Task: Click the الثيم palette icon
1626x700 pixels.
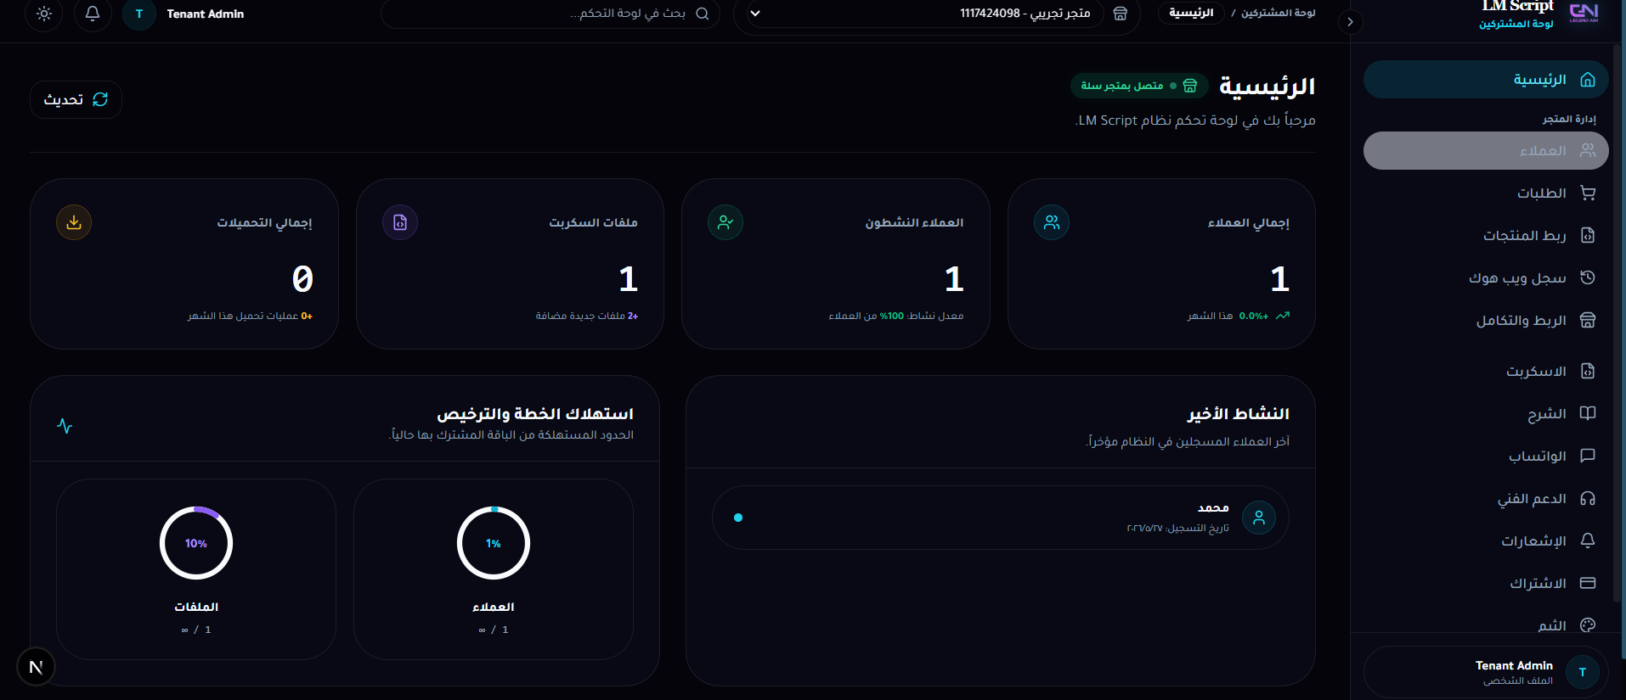Action: click(x=1588, y=625)
